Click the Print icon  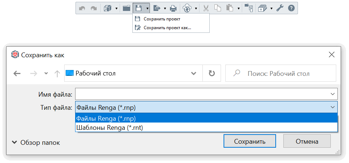tap(173, 8)
